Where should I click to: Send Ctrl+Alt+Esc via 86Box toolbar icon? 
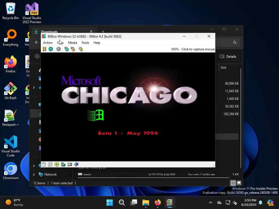pyautogui.click(x=73, y=49)
